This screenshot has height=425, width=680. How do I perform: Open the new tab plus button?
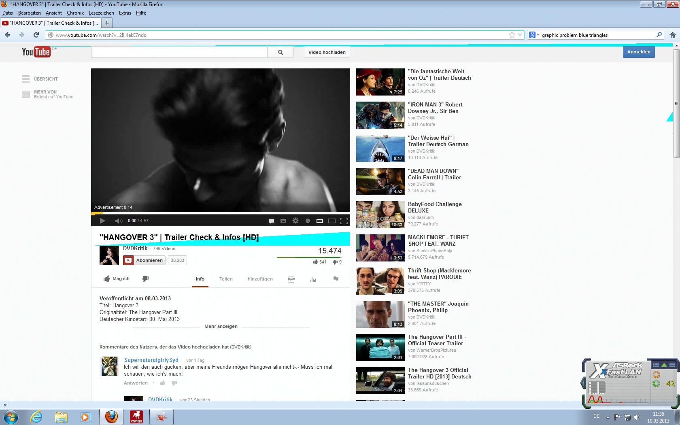point(107,23)
